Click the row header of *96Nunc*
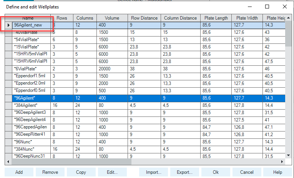This screenshot has height=178, width=294. [x=8, y=142]
